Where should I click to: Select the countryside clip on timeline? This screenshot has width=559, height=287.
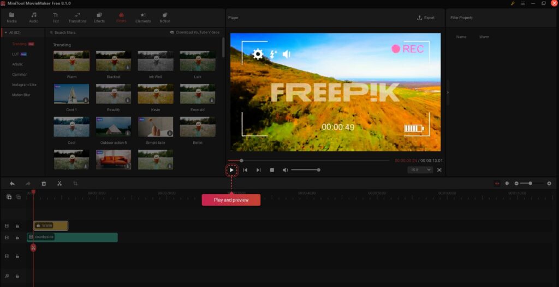coord(73,237)
